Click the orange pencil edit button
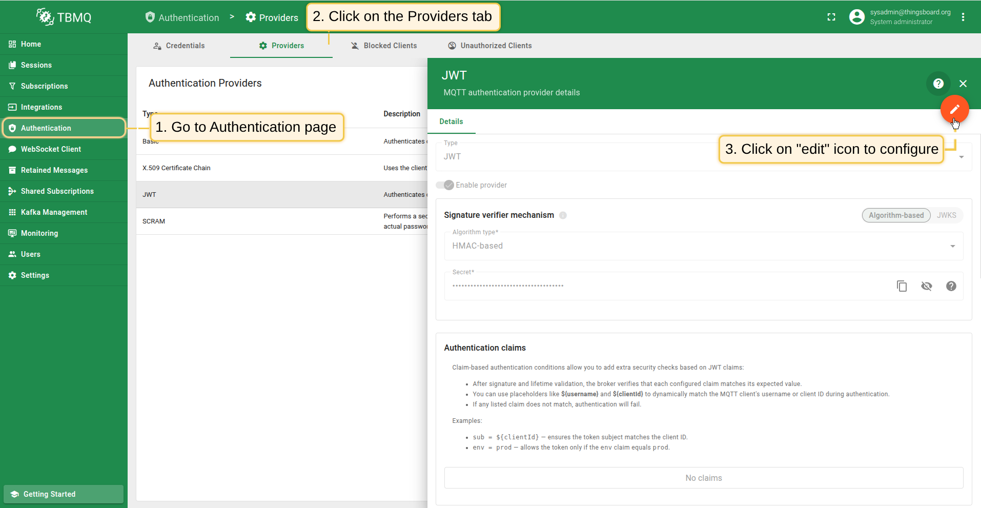This screenshot has width=981, height=508. (954, 109)
